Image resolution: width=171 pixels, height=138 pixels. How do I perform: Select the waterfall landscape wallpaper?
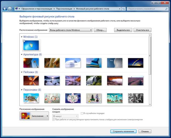coord(94,81)
